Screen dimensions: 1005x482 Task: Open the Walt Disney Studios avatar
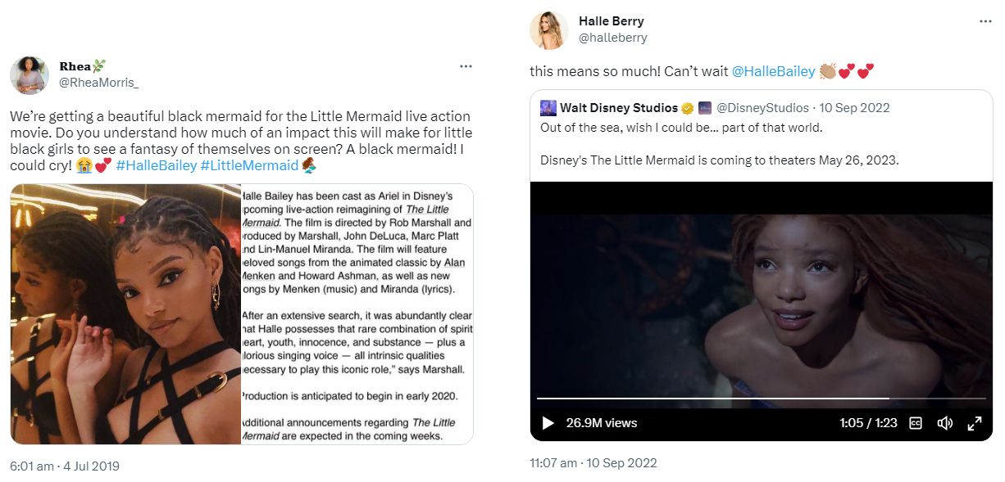click(548, 108)
